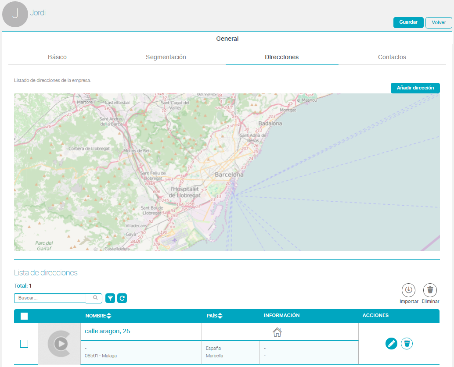Sort by País column arrows
Screen dimensions: 454x367
(220, 316)
